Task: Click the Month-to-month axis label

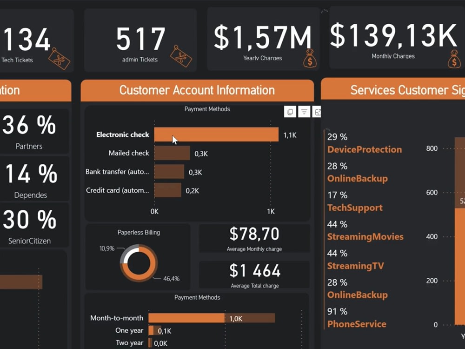Action: tap(117, 318)
